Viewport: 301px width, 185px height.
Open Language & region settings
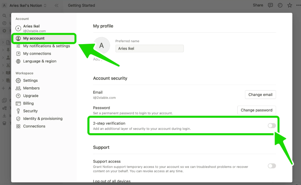[44, 61]
